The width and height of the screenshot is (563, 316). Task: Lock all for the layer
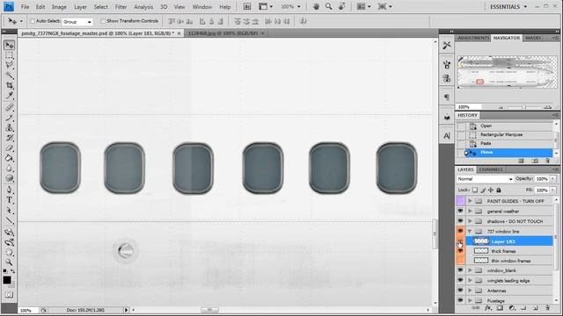pyautogui.click(x=499, y=190)
